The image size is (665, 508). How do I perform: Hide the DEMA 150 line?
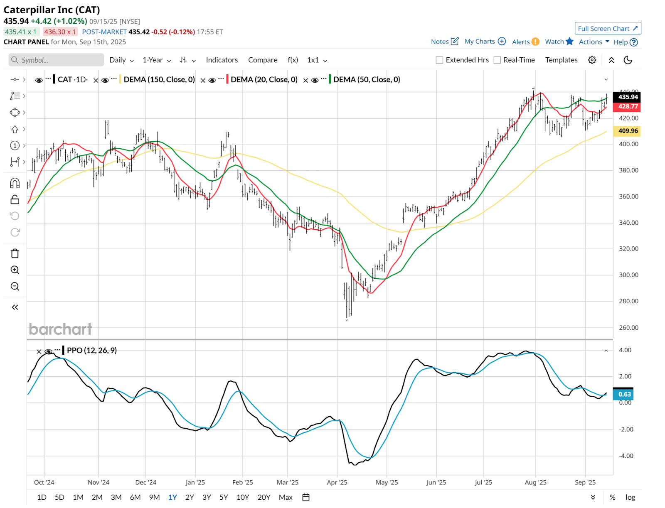105,80
